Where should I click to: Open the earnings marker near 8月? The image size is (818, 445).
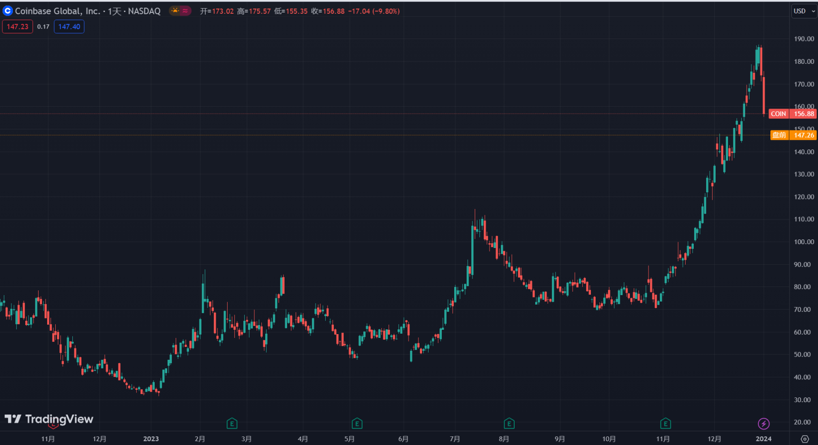tap(509, 424)
